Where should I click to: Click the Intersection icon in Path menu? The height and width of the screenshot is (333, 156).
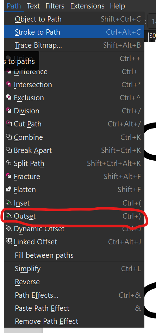point(9,84)
